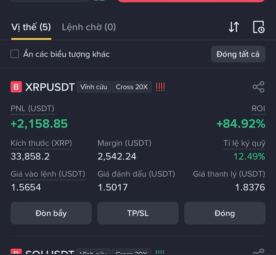Switch to the Vị thế (5) tab
Image resolution: width=276 pixels, height=255 pixels.
31,27
